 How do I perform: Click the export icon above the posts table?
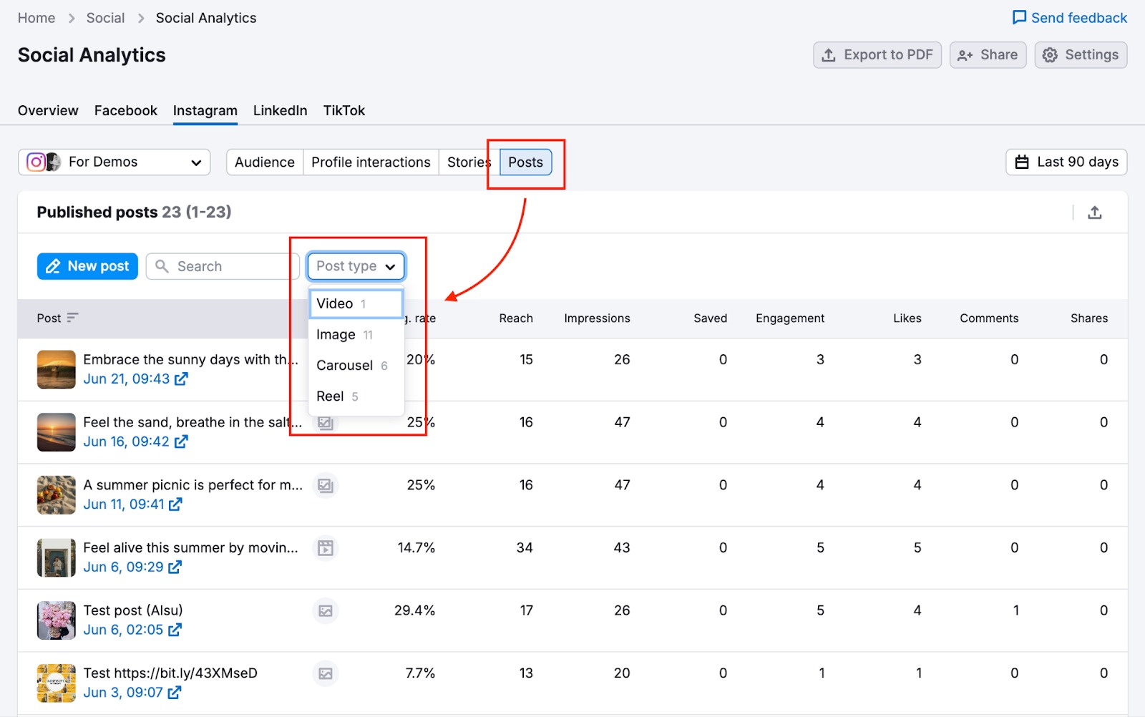(1095, 212)
